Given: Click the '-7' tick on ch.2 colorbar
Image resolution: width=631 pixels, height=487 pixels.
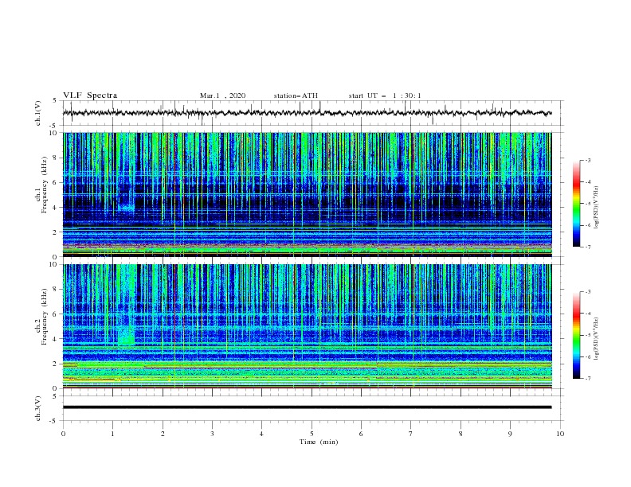Looking at the screenshot, I should tap(587, 378).
